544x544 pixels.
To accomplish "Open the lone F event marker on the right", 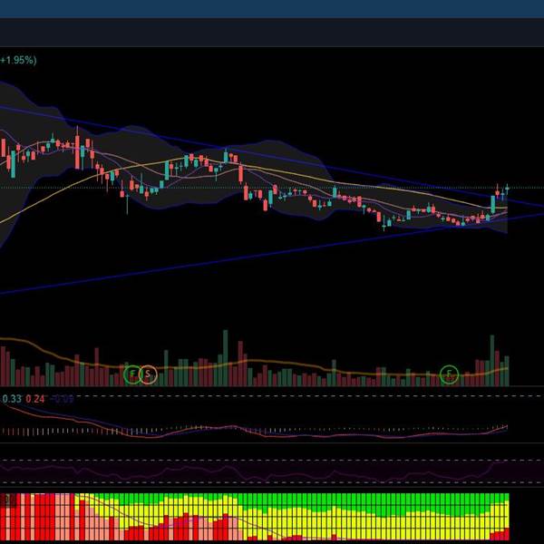I will click(x=450, y=374).
